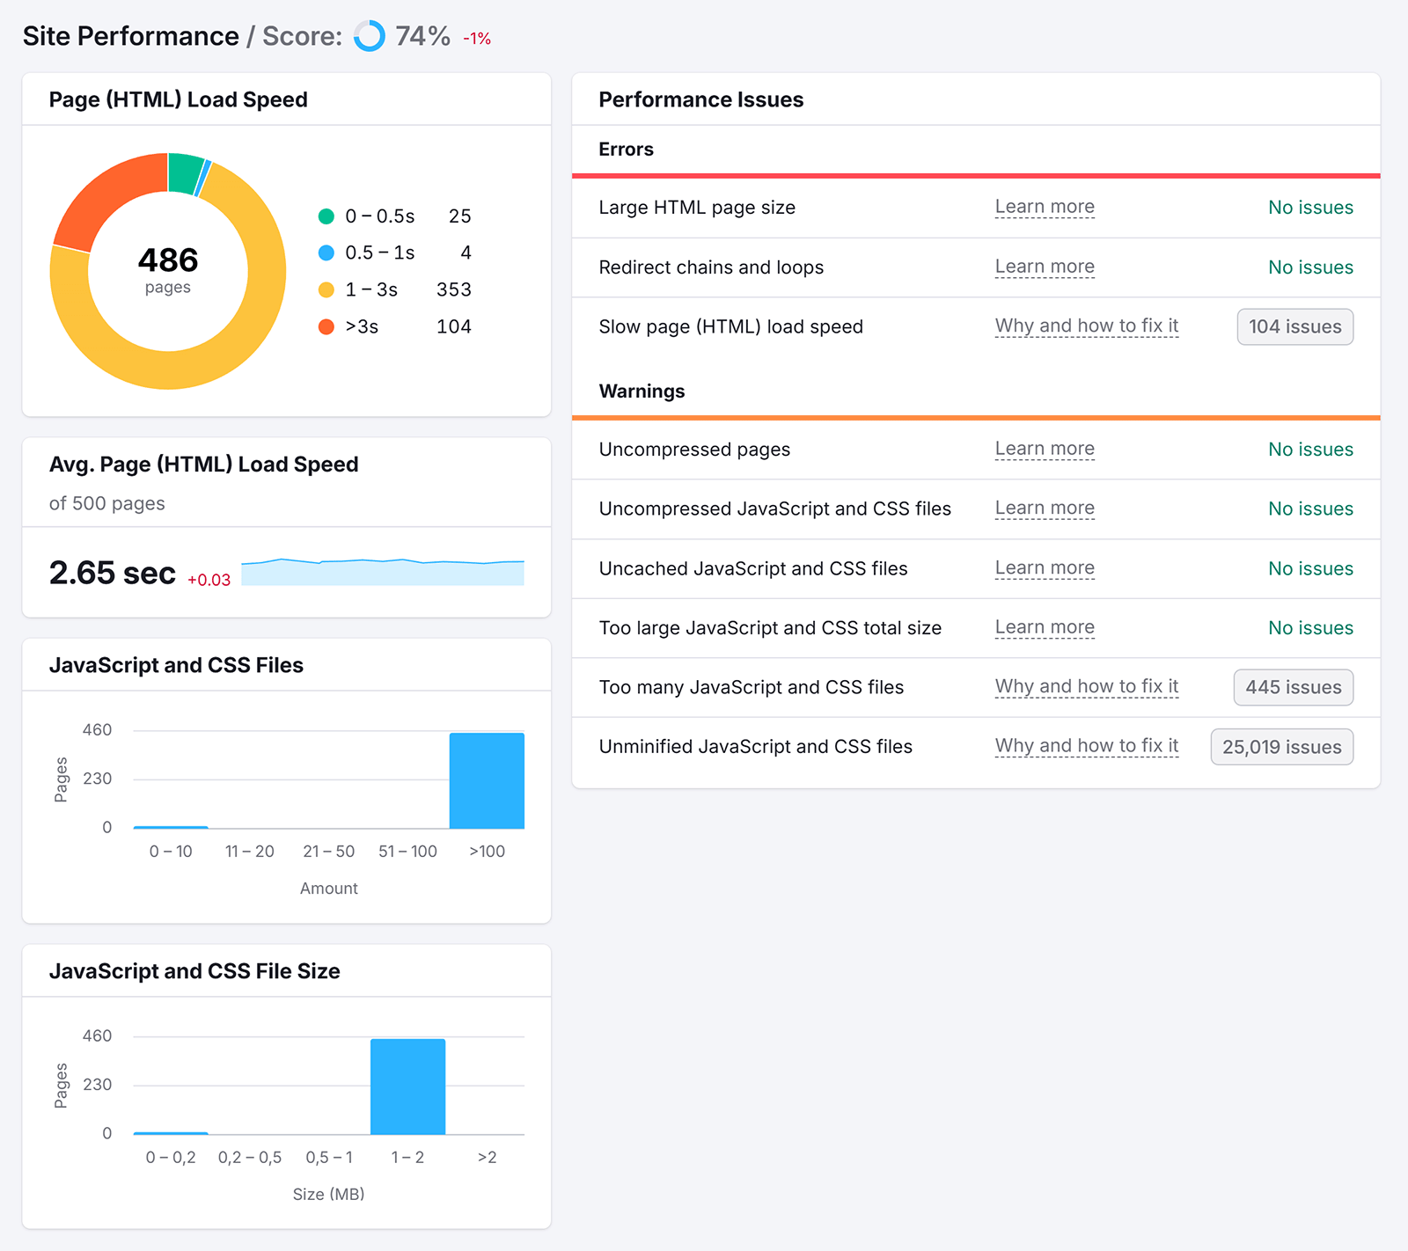Click the "1 – 2" bar in file size chart
Viewport: 1408px width, 1251px height.
[x=407, y=1085]
